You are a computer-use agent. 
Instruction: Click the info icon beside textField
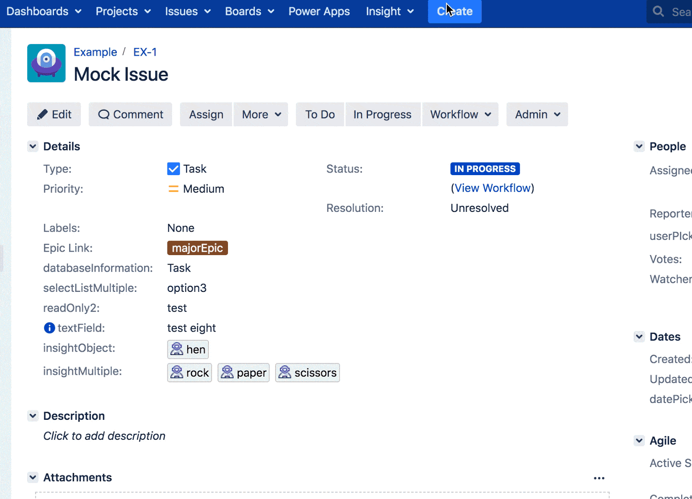pyautogui.click(x=49, y=328)
